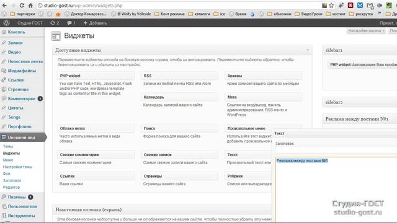Screen dimensions: 397x223
Task: Open Медиафайлы menu item
Action: pos(22,71)
